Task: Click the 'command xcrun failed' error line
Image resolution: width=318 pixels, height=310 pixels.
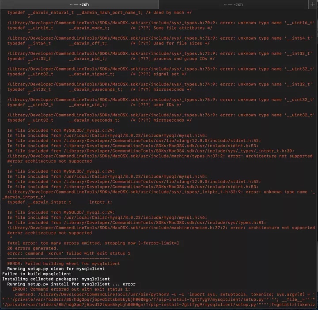Action: coord(68,254)
